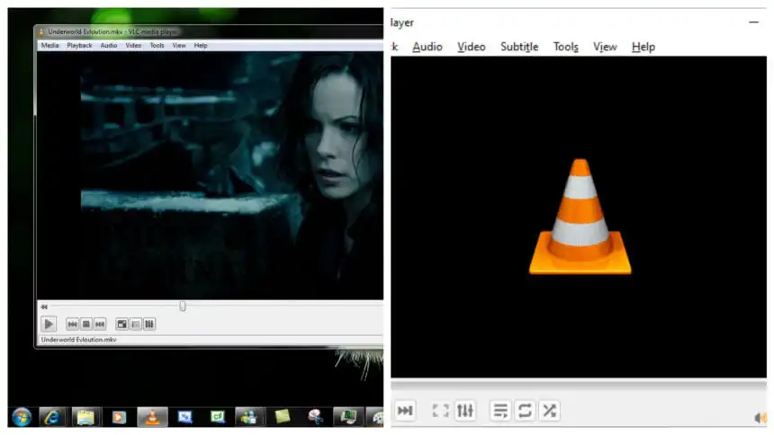Open Media menu in Underworld Evolution window
774x435 pixels.
click(49, 45)
